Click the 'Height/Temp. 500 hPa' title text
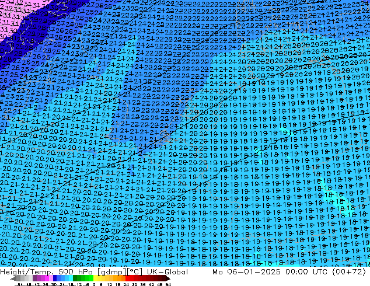Viewport: 370px width, 286px height. [47, 272]
